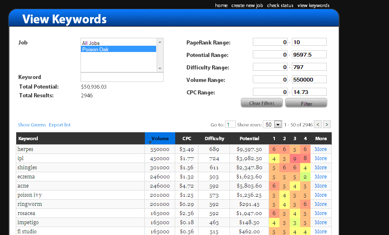Edit the Potential Range minimum field
Viewport: 389px width, 235px height.
(270, 54)
